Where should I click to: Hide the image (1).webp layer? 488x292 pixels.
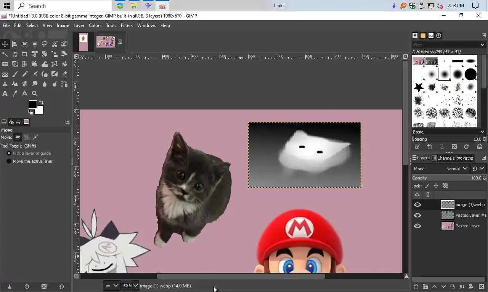tap(417, 205)
